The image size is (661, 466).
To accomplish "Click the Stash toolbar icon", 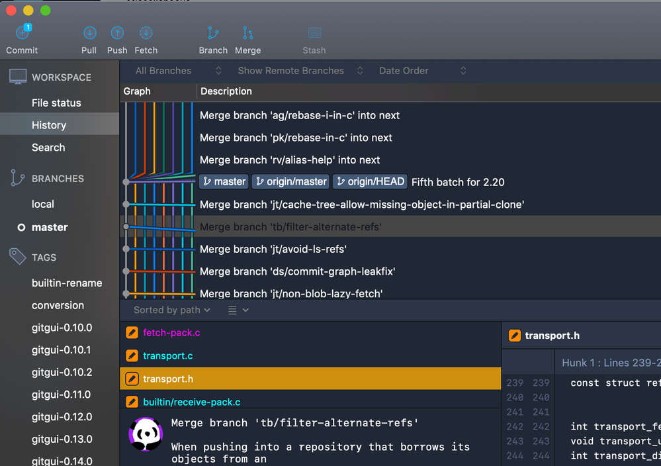I will pyautogui.click(x=314, y=33).
